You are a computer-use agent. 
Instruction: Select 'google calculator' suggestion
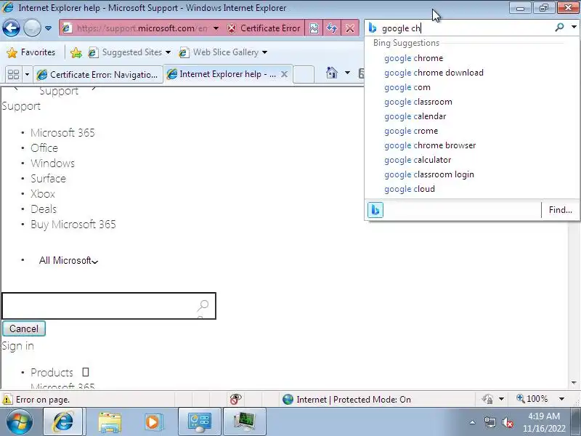[418, 160]
